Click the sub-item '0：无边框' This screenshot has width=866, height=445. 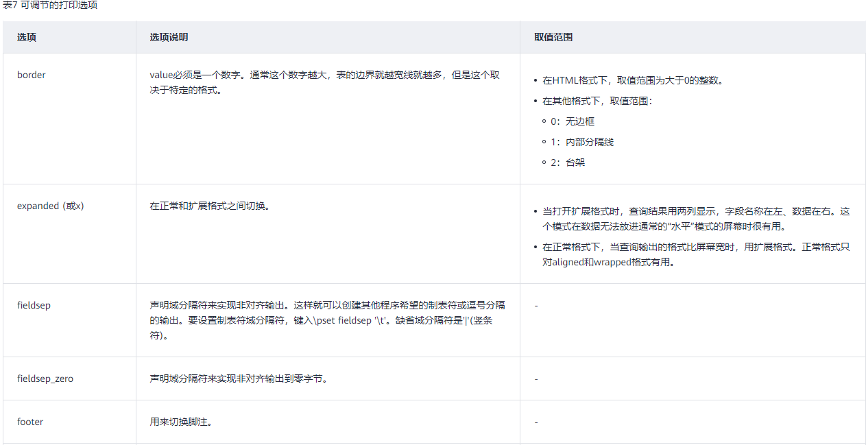[573, 121]
